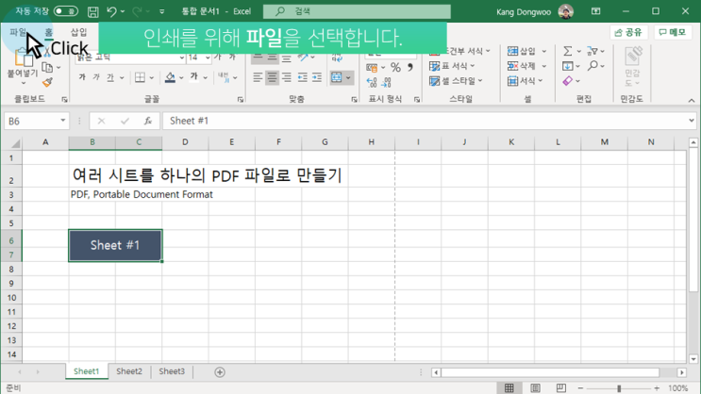This screenshot has height=394, width=701.
Task: Open the font group dialog launcher
Action: point(240,100)
